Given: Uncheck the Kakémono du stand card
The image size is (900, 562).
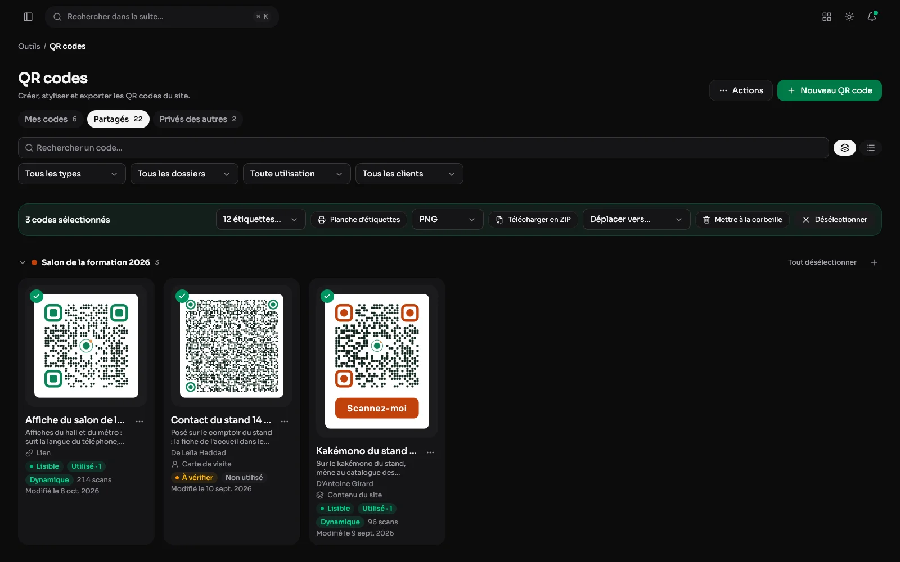Looking at the screenshot, I should click(327, 296).
